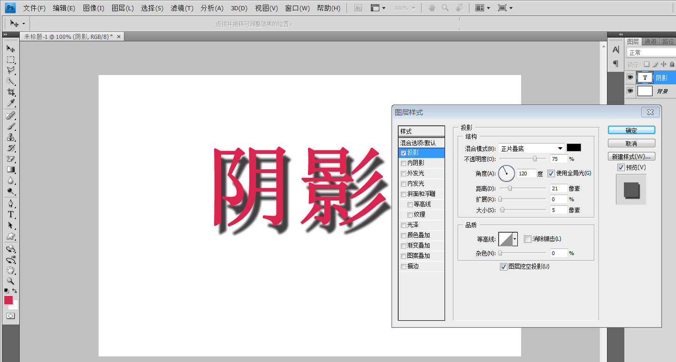
Task: Enable 消除锯齿 checkbox
Action: [x=528, y=239]
